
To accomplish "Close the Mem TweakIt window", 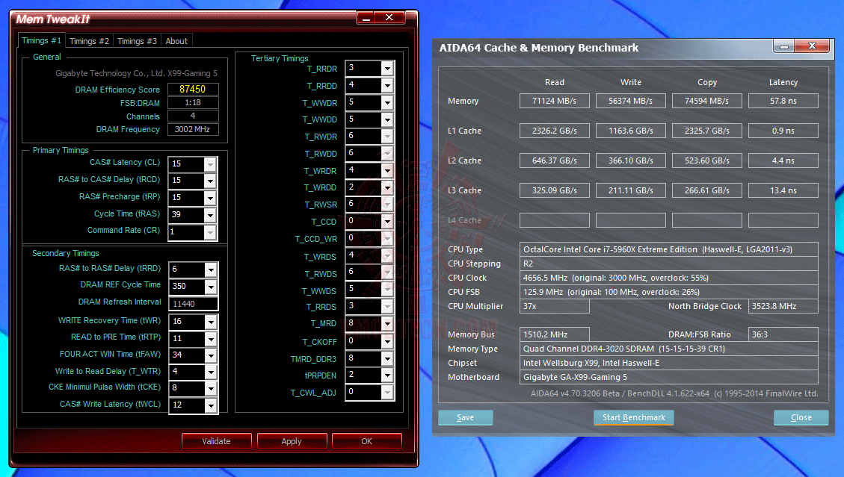I will pyautogui.click(x=389, y=18).
